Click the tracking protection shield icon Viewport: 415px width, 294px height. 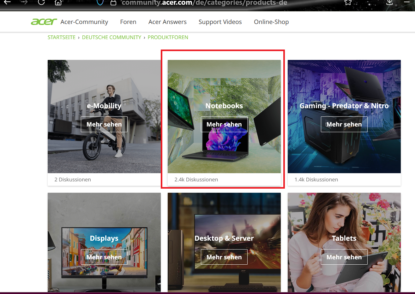coord(100,3)
